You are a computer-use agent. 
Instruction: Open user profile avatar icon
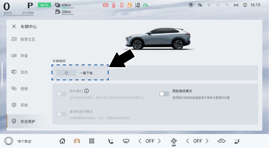[x=191, y=5]
